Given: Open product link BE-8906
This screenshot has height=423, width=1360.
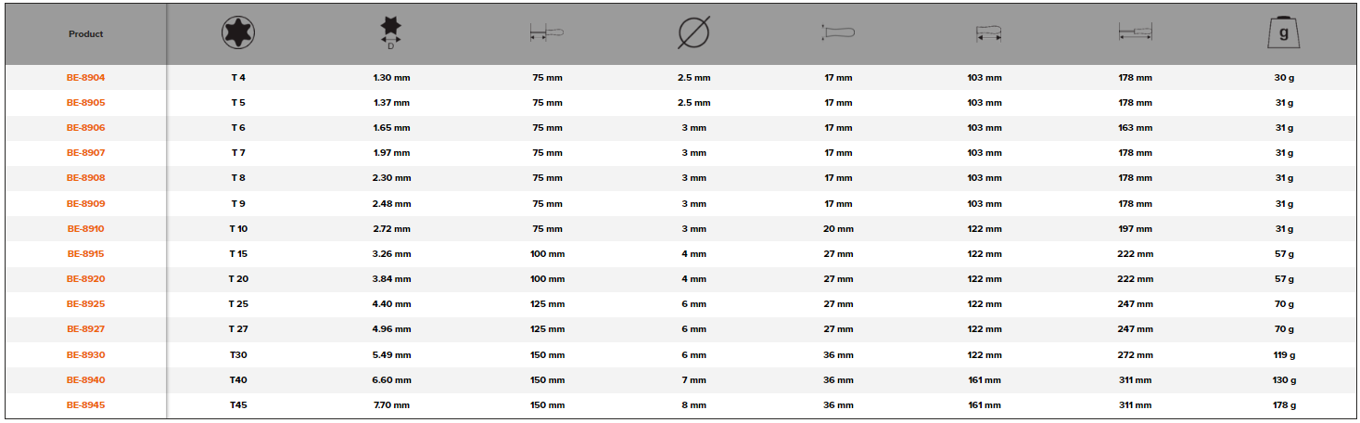Looking at the screenshot, I should click(85, 128).
